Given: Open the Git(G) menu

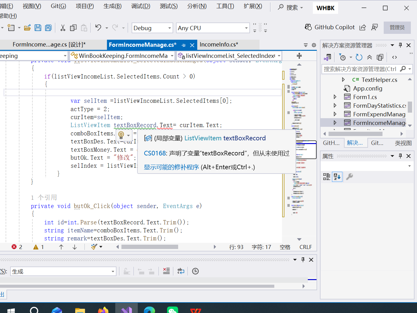Looking at the screenshot, I should click(58, 6).
